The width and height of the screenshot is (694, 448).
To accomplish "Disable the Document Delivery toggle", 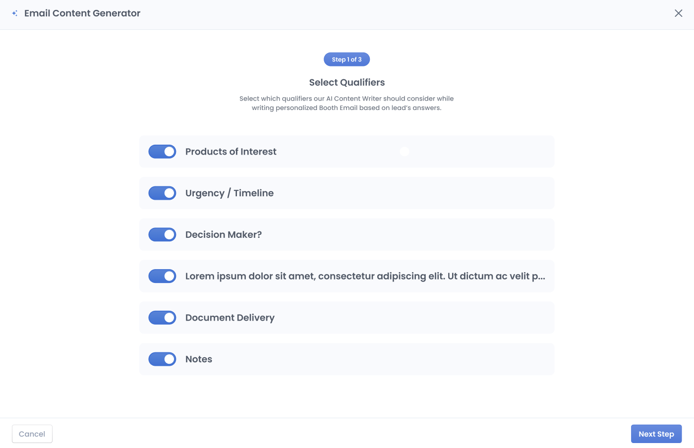I will coord(163,318).
